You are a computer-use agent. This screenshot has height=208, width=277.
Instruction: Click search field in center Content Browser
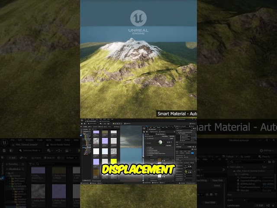(108, 129)
